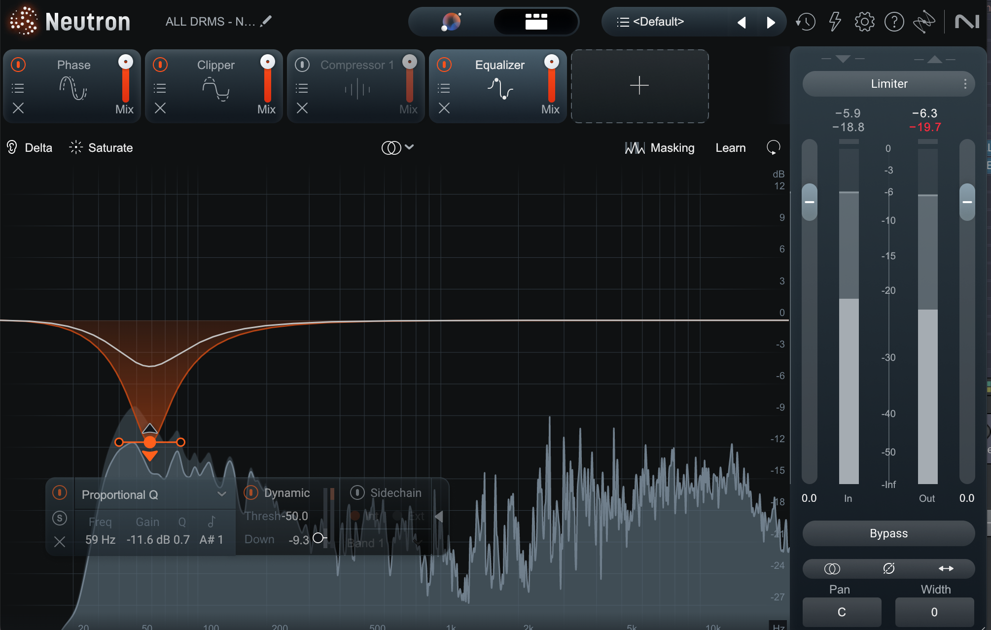Go to the next preset arrow
The width and height of the screenshot is (991, 630).
coord(771,22)
